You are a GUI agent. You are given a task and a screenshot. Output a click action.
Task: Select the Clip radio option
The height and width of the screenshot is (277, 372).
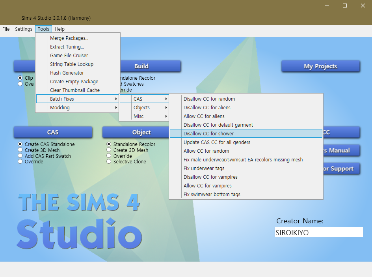[x=25, y=78]
